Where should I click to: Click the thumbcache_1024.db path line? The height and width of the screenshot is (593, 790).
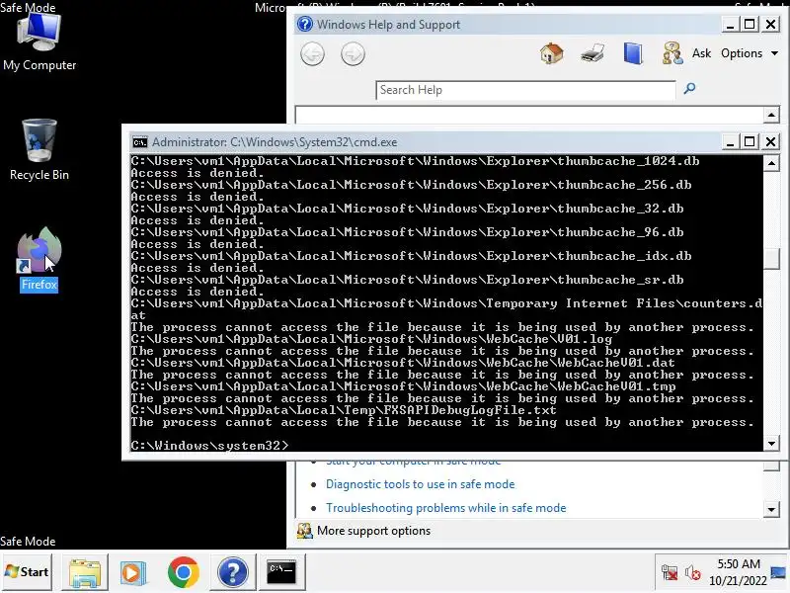pyautogui.click(x=415, y=161)
